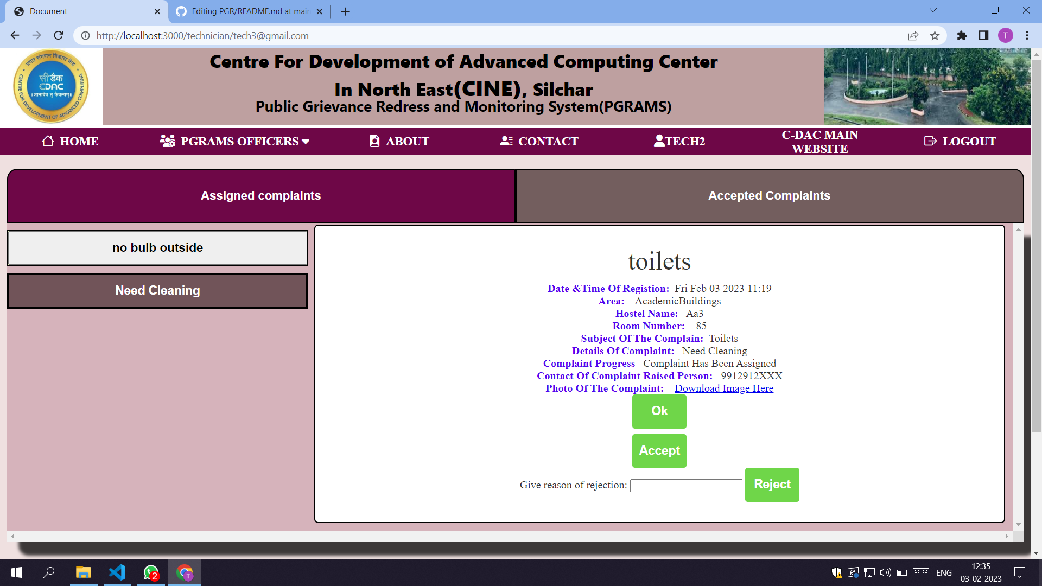Reload the page

(59, 36)
